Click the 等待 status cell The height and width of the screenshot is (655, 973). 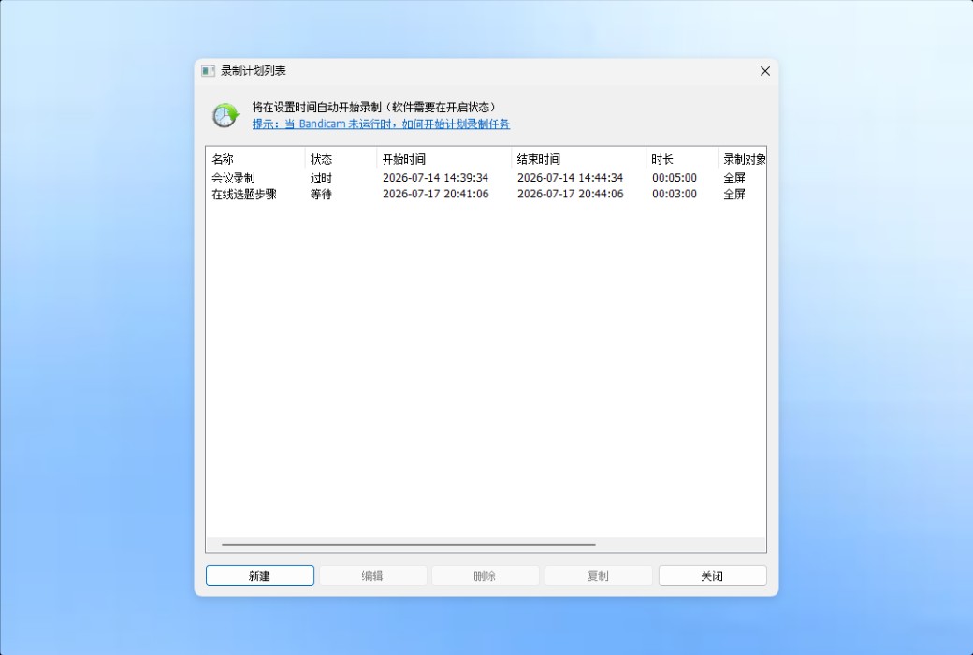[322, 194]
